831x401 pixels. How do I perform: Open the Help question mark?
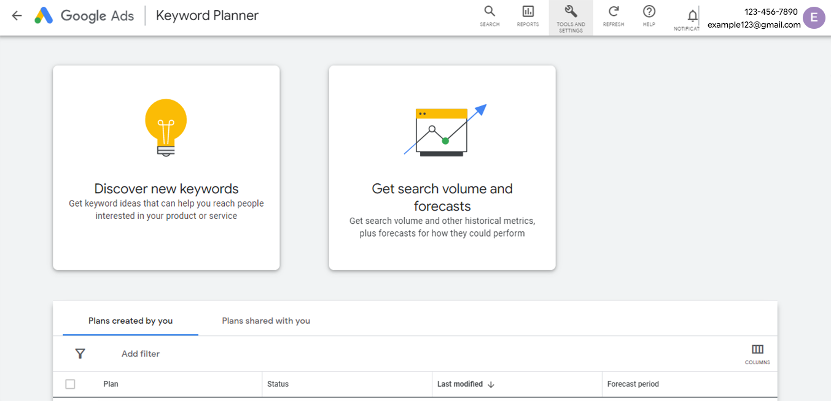pyautogui.click(x=649, y=16)
